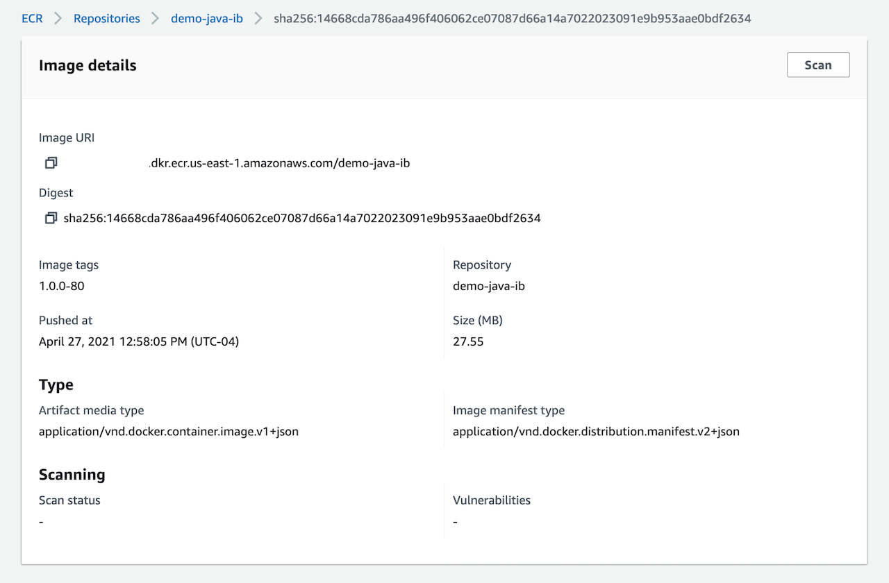Click the copy icon beside the Digest value

51,217
